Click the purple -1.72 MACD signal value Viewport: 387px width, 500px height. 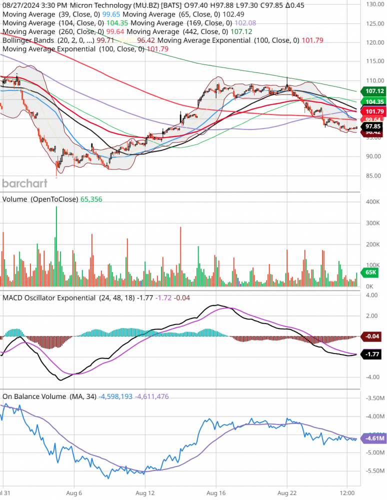163,298
